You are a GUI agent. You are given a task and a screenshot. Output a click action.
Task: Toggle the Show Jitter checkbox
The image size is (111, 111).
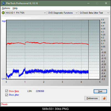coord(7,95)
